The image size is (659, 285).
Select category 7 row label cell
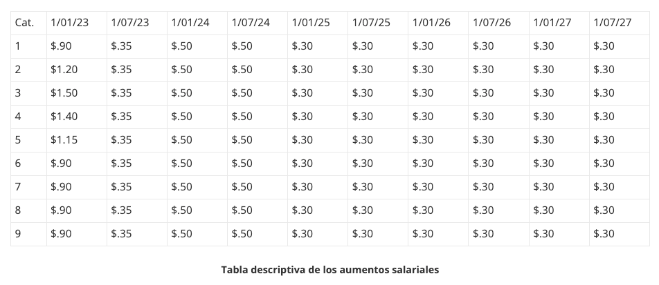[28, 187]
